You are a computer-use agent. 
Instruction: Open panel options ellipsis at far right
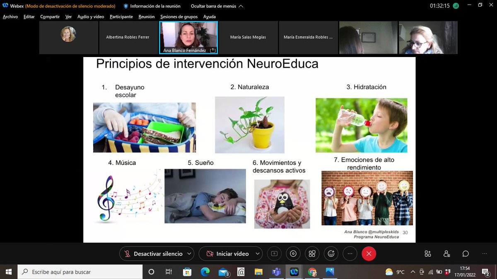click(485, 253)
